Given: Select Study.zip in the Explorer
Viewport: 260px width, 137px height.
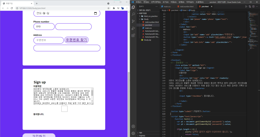Looking at the screenshot, I should (147, 40).
